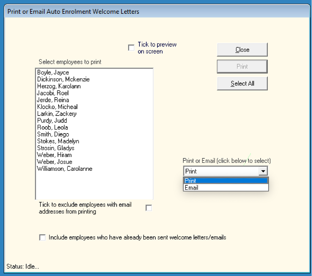Choose Purdy, Judd from the list
312x276 pixels.
[52, 121]
